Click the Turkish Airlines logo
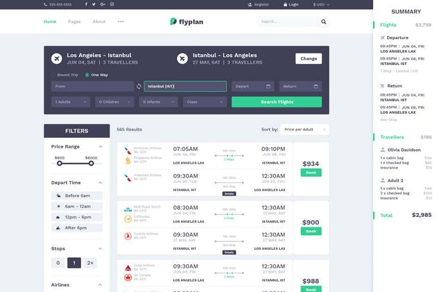Image resolution: width=439 pixels, height=292 pixels. point(128,237)
